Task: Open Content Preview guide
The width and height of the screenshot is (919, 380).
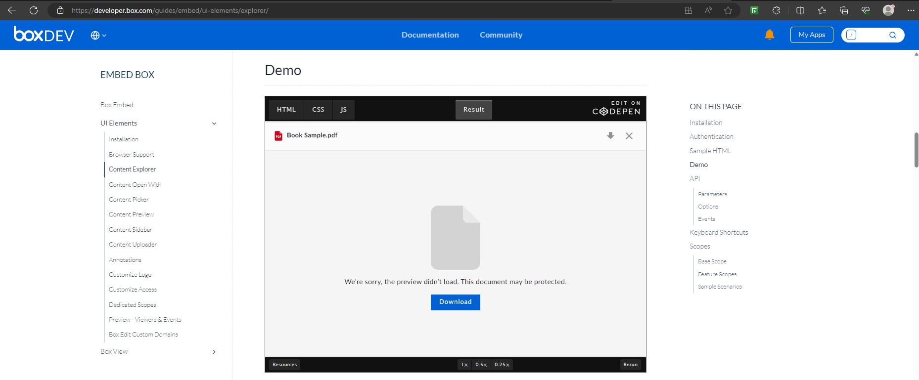Action: 132,214
